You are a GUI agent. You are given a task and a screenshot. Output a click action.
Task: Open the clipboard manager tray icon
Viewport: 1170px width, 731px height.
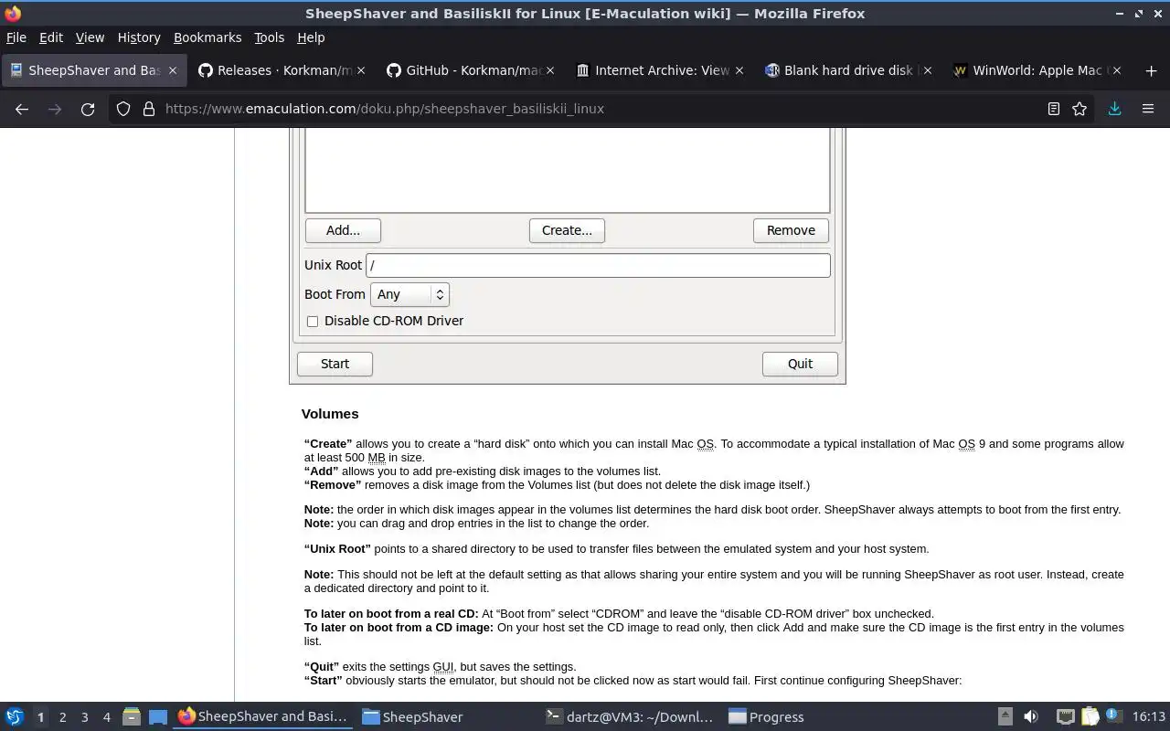pos(1090,717)
